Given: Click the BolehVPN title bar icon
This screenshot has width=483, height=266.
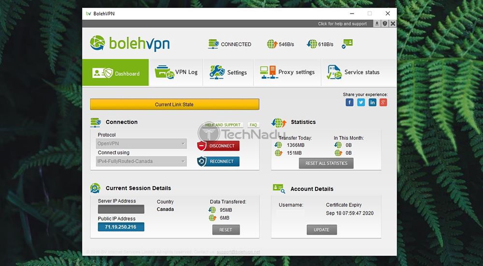Looking at the screenshot, I should coord(88,14).
